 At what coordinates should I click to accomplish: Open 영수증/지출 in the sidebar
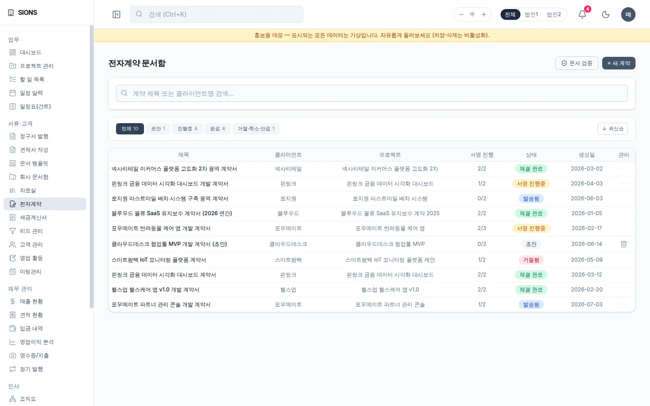(x=45, y=355)
